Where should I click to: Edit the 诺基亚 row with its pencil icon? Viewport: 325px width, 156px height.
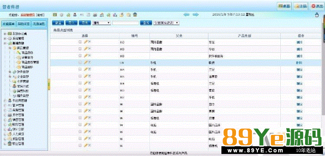(86, 76)
